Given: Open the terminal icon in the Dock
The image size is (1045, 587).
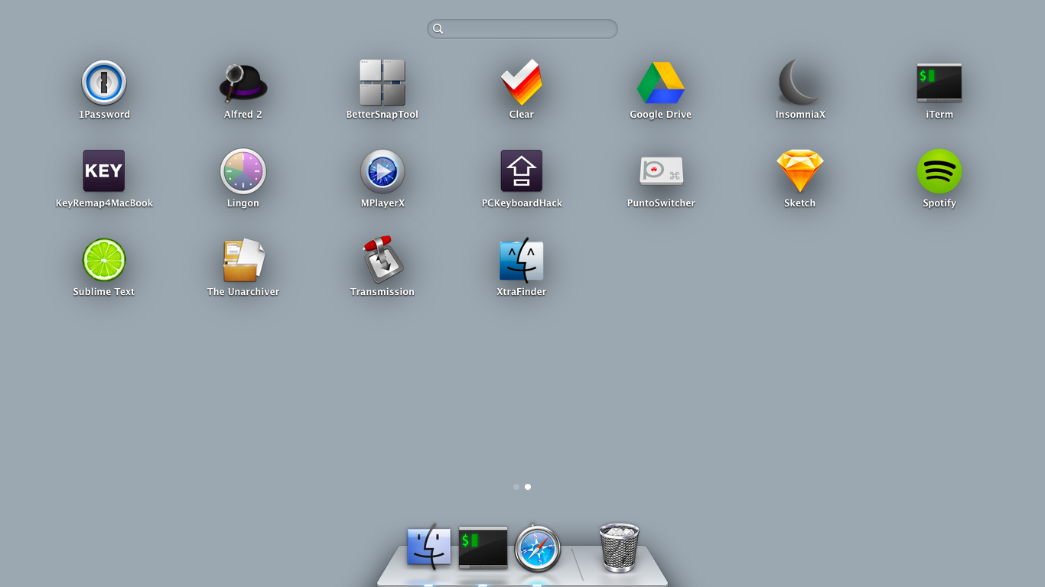Looking at the screenshot, I should pyautogui.click(x=483, y=547).
